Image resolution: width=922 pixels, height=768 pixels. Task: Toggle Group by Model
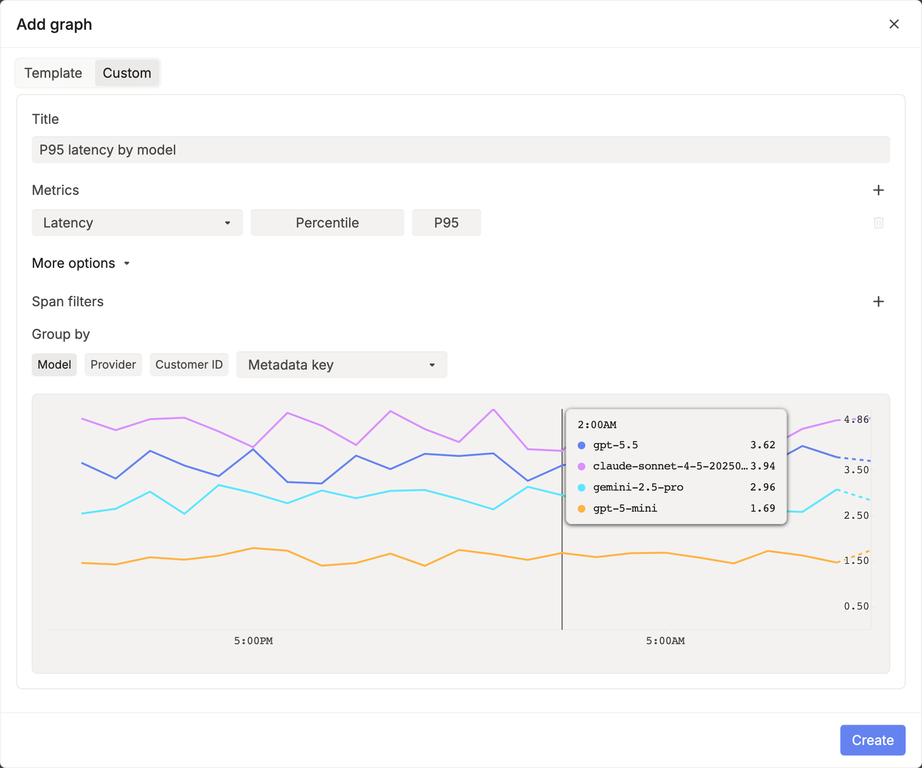(54, 365)
